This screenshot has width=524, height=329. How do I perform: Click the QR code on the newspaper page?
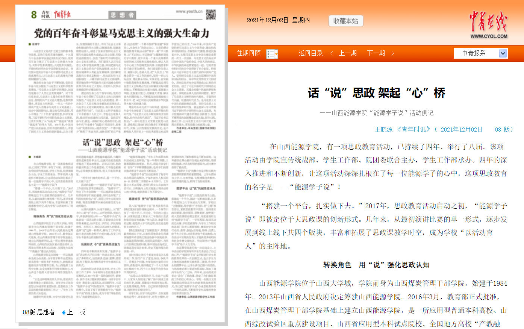[211, 15]
